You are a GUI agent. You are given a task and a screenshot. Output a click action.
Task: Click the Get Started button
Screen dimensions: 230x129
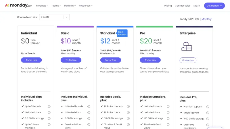pyautogui.click(x=214, y=6)
